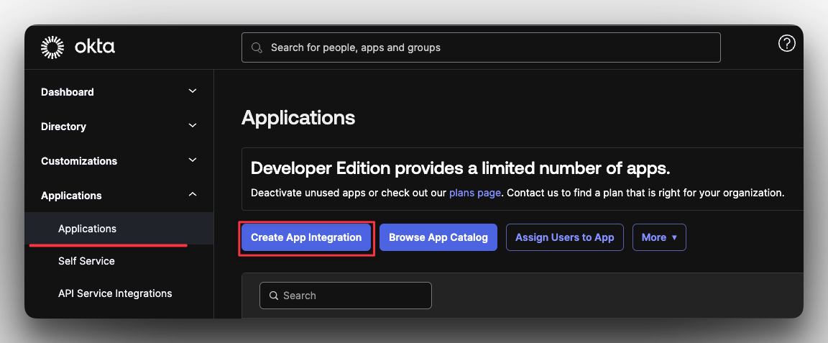Open the More dropdown button

659,237
